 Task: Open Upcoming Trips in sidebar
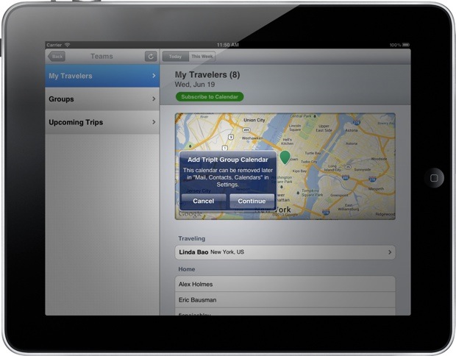102,122
